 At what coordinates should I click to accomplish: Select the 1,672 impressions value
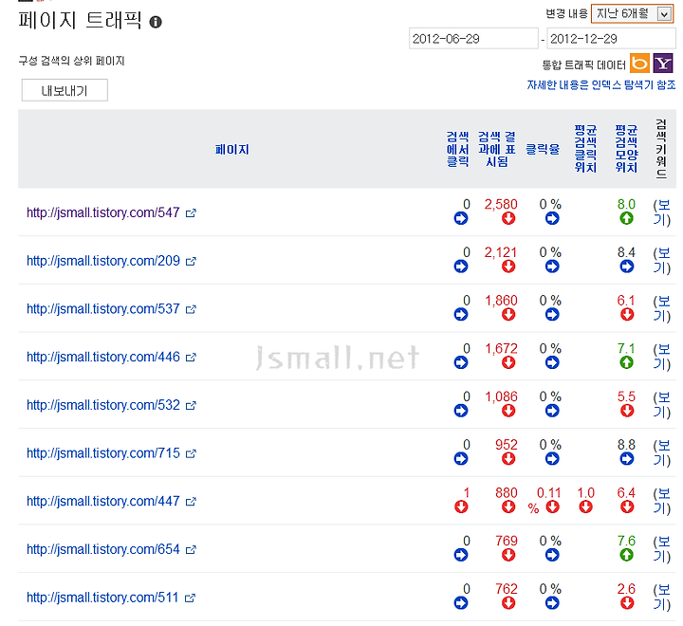pos(502,348)
